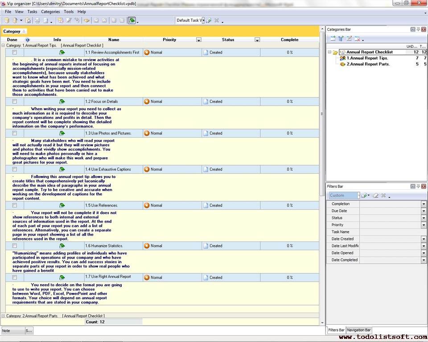Click the add subcategory icon in Categories Bar
The image size is (428, 342).
tap(341, 39)
